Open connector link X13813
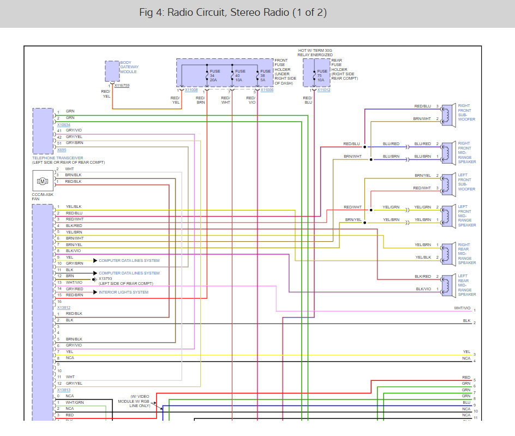The height and width of the screenshot is (436, 515). point(64,390)
